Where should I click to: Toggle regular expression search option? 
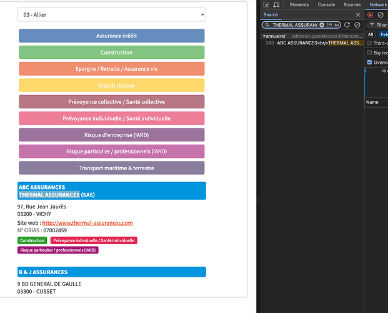tap(329, 25)
